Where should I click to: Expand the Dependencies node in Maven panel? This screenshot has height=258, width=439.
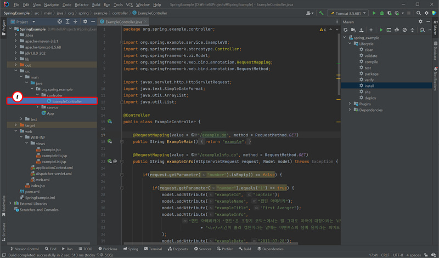click(350, 110)
